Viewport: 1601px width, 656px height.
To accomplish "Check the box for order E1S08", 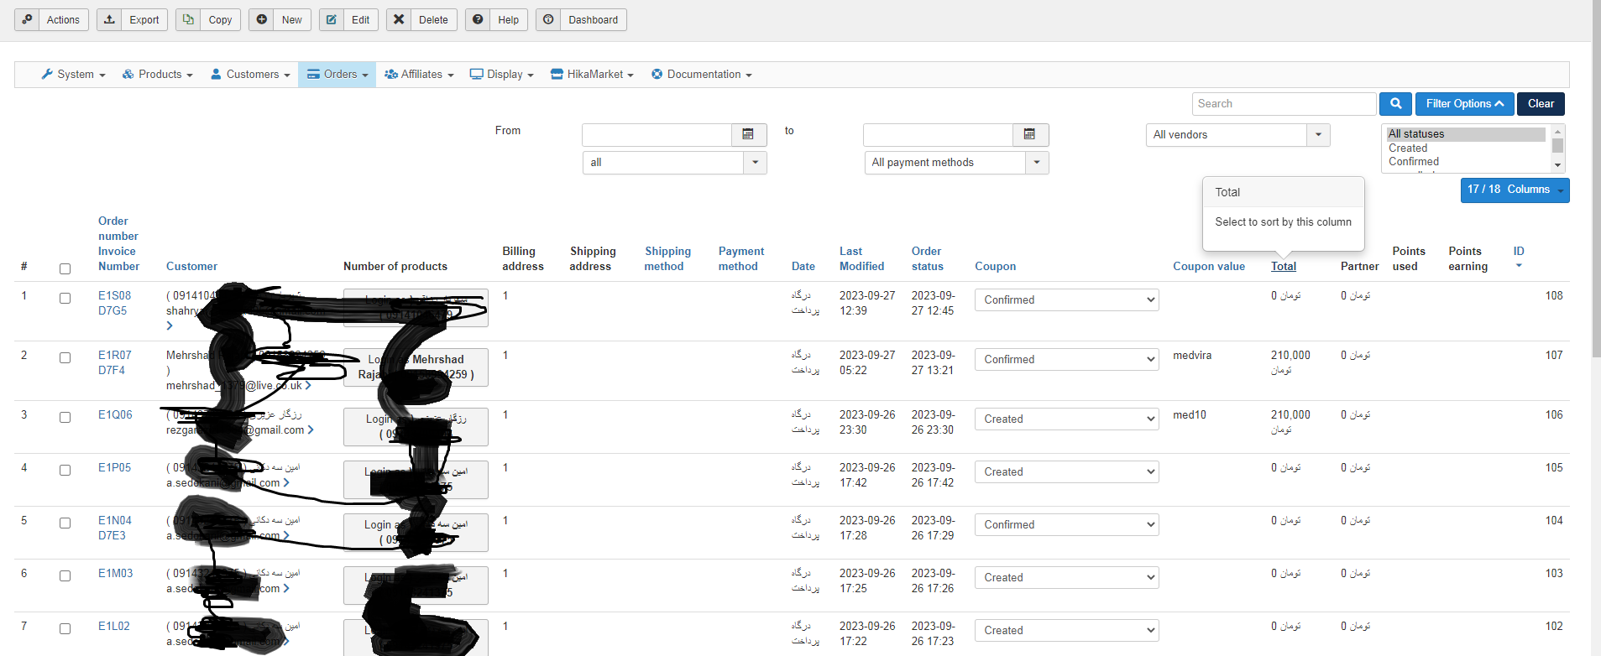I will [x=65, y=299].
